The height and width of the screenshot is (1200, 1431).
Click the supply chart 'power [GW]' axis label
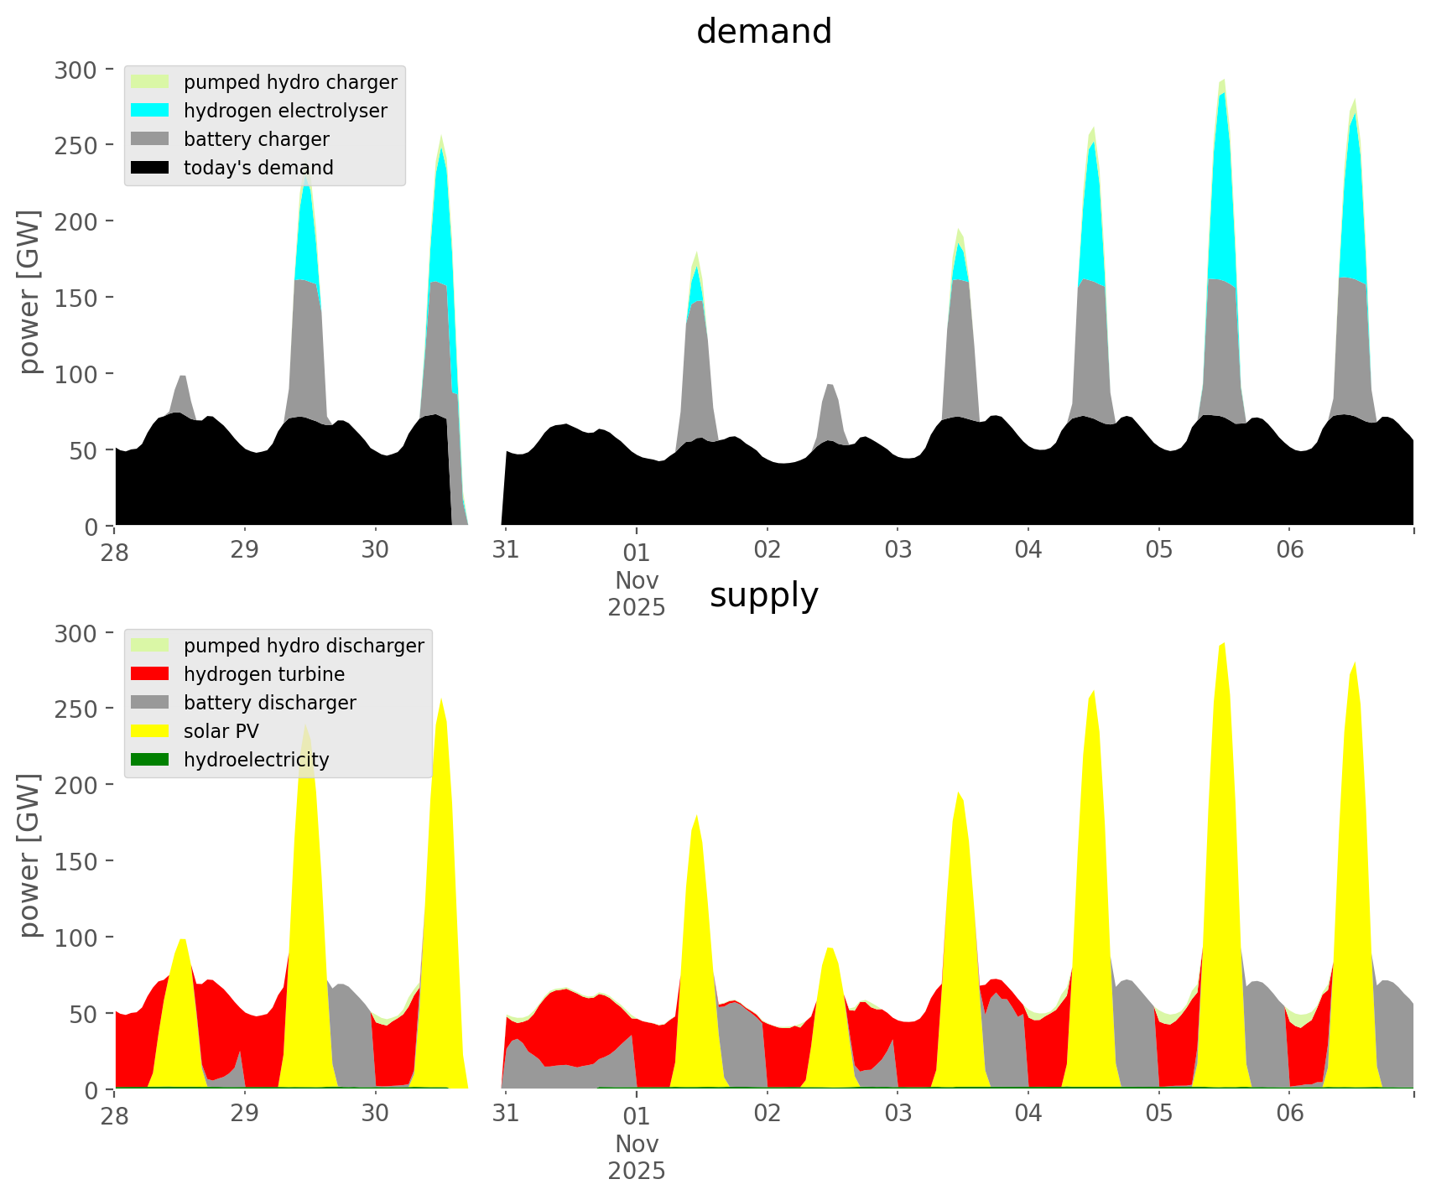tap(29, 855)
